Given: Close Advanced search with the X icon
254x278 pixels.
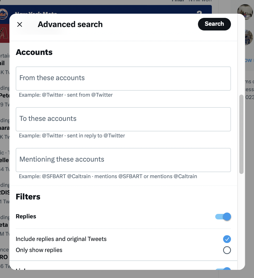Looking at the screenshot, I should click(20, 24).
